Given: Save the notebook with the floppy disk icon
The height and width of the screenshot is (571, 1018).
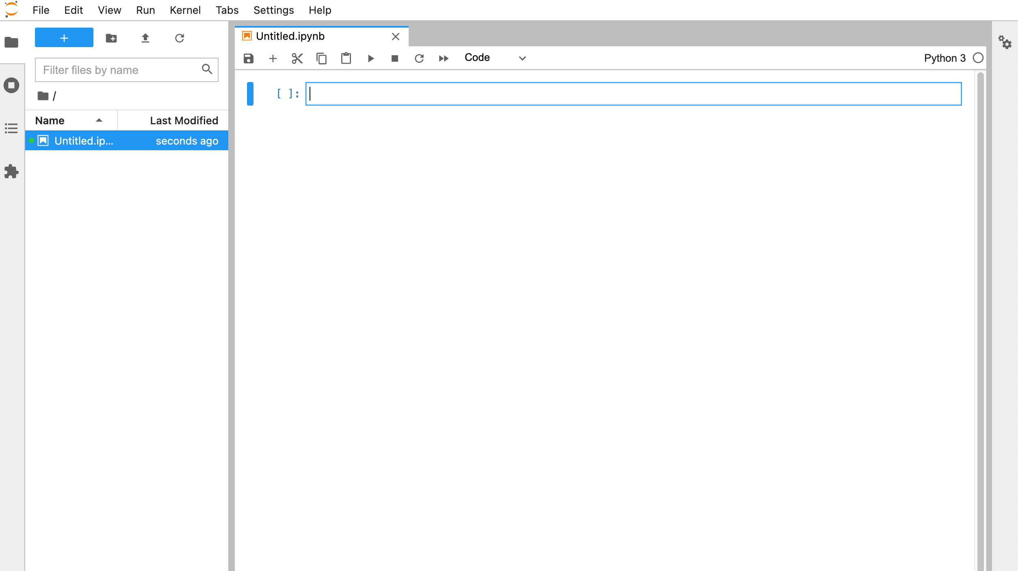Looking at the screenshot, I should (248, 58).
